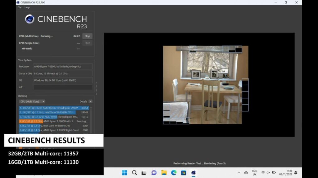Select ranking row Threadripper 2990W 30054

coord(54,108)
